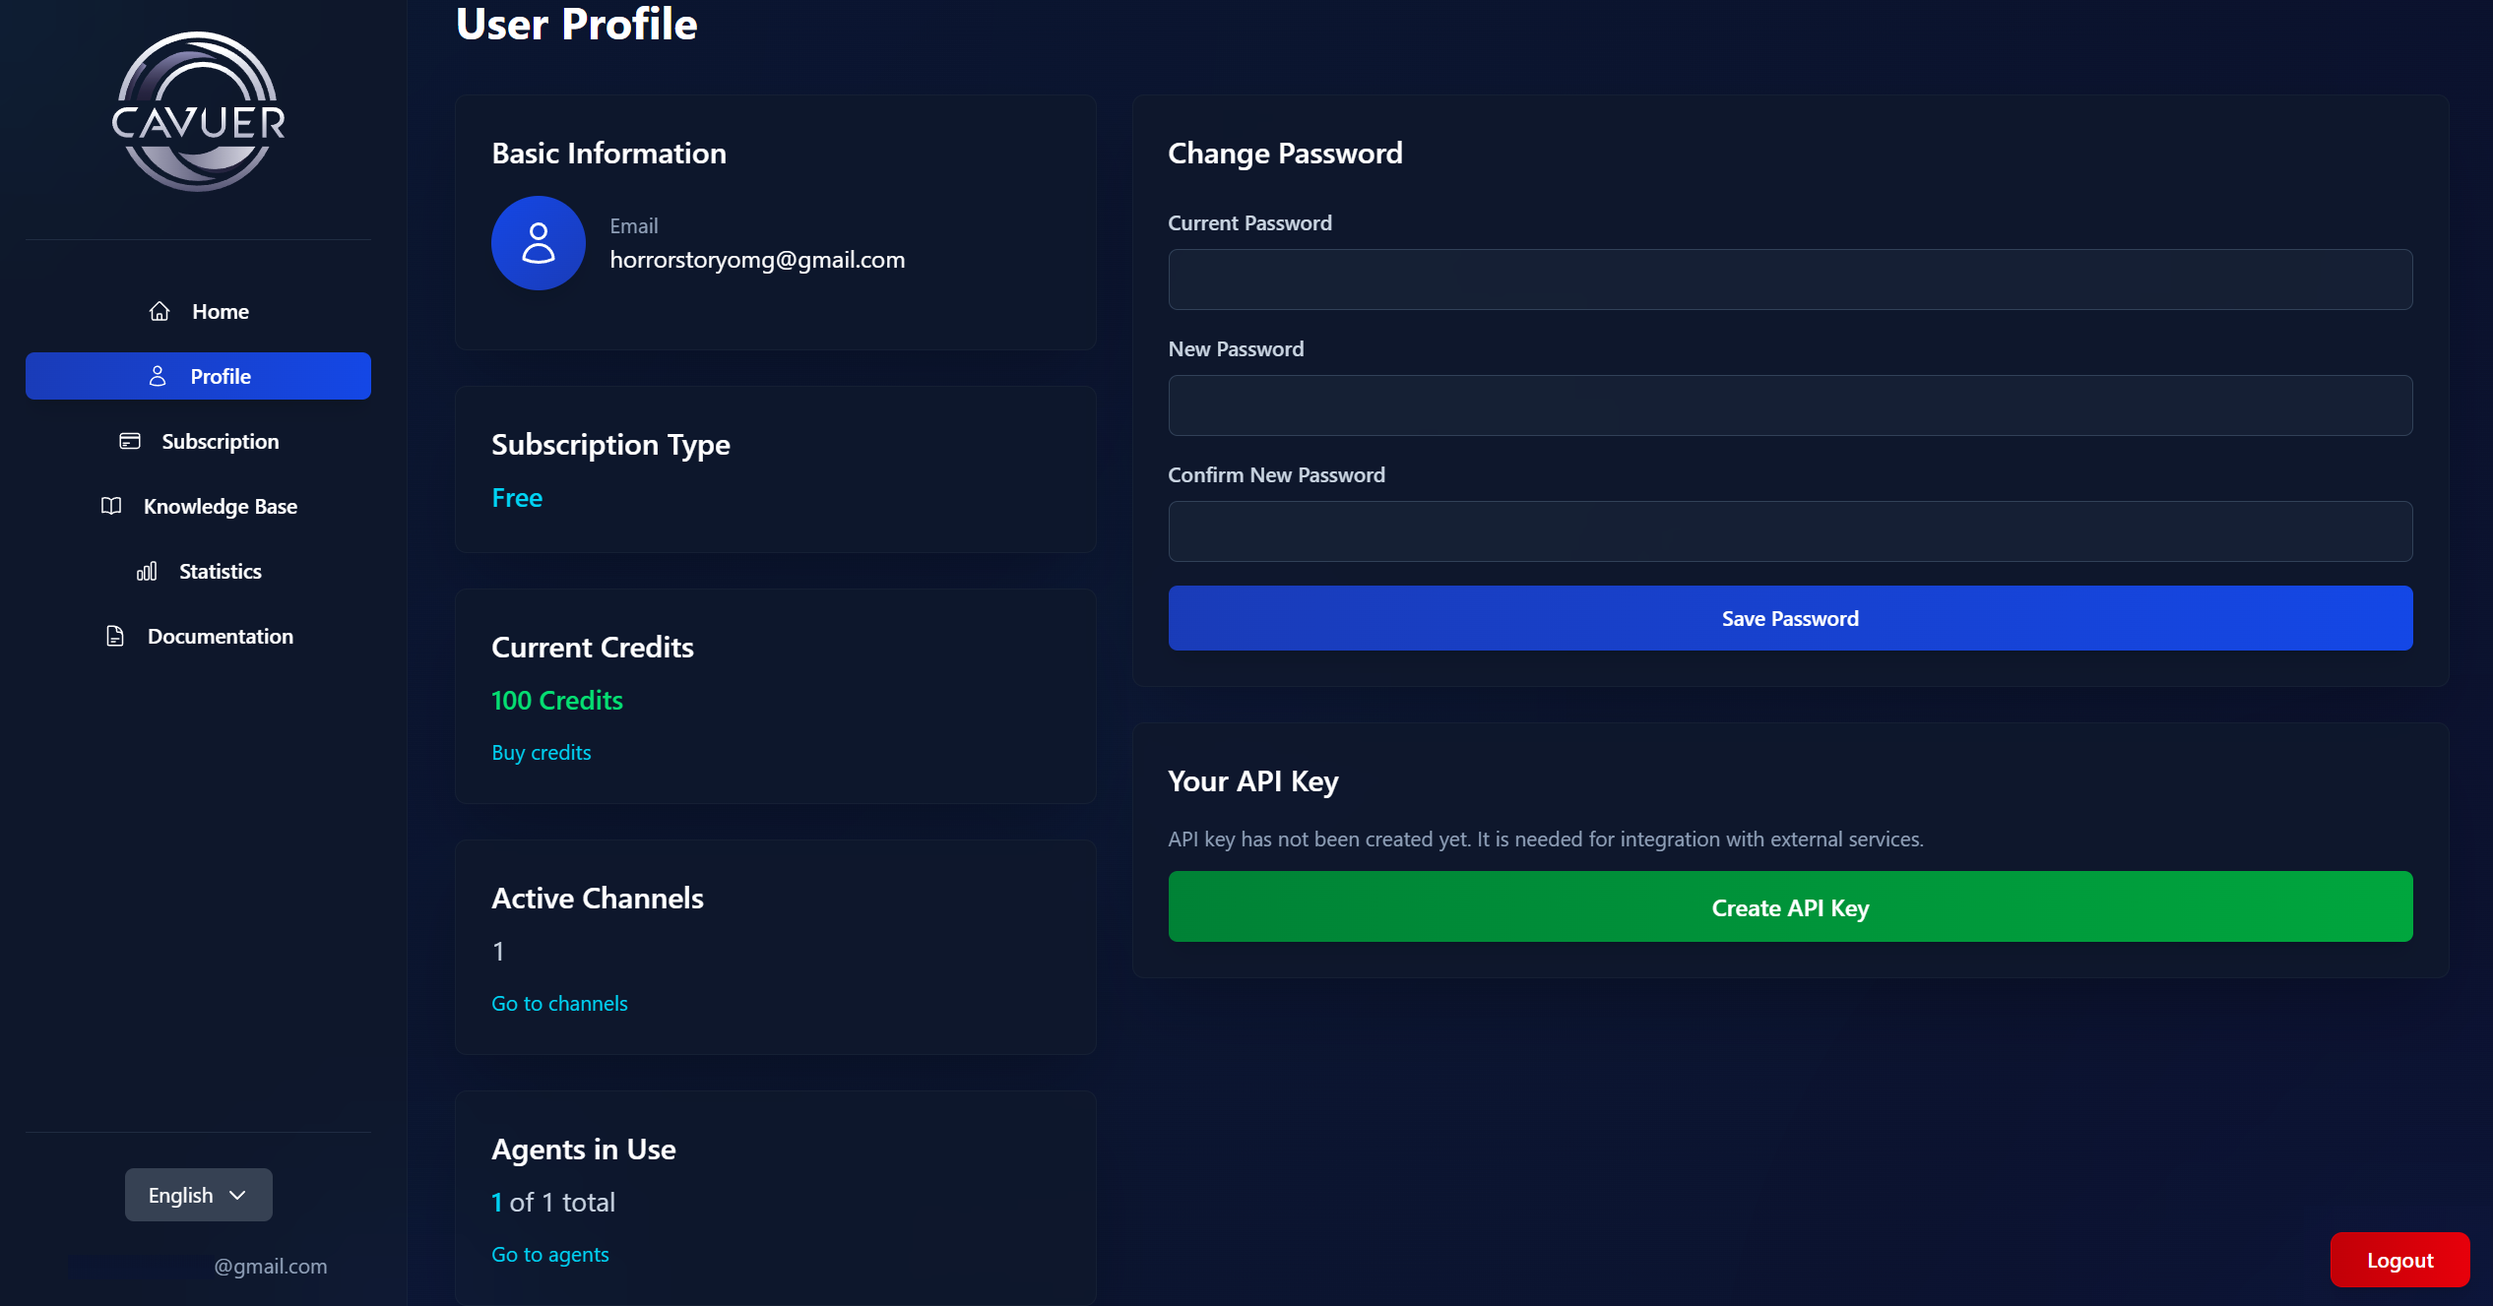Click the card icon beside Subscription

click(x=130, y=442)
